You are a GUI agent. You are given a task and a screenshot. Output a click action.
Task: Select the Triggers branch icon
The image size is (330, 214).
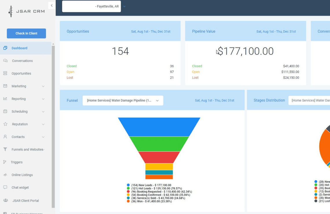click(5, 162)
